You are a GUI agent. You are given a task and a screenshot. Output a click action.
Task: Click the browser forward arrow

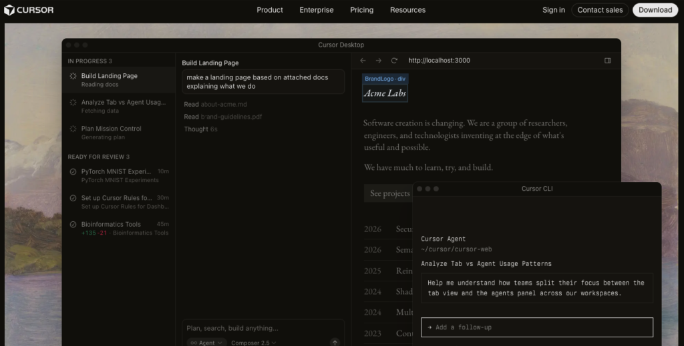coord(379,61)
